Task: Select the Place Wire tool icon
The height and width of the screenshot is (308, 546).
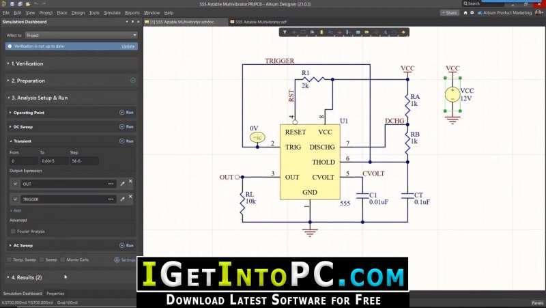Action: pyautogui.click(x=330, y=32)
